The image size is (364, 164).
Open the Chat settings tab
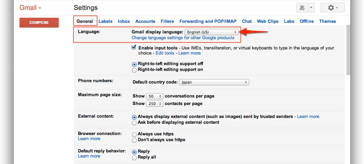(247, 21)
